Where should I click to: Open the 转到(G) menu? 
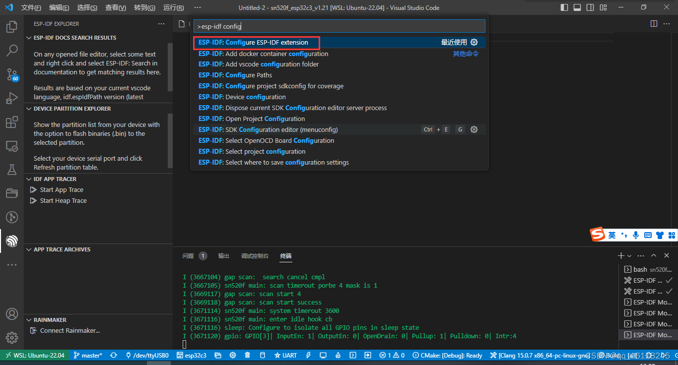click(x=144, y=8)
